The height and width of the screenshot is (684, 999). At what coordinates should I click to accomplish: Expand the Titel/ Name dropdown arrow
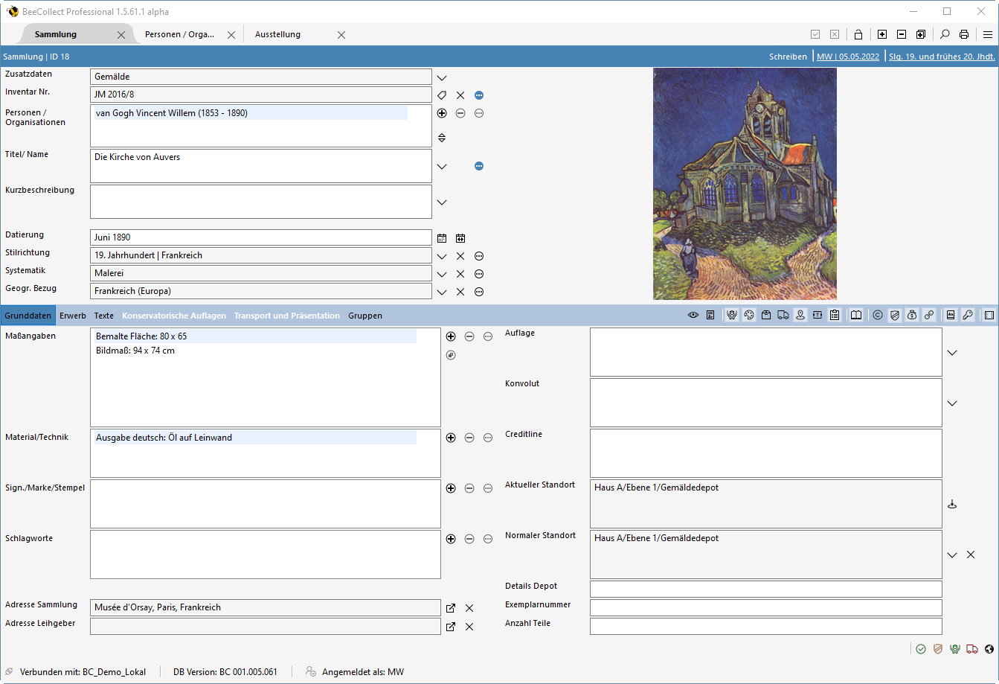[x=442, y=167]
